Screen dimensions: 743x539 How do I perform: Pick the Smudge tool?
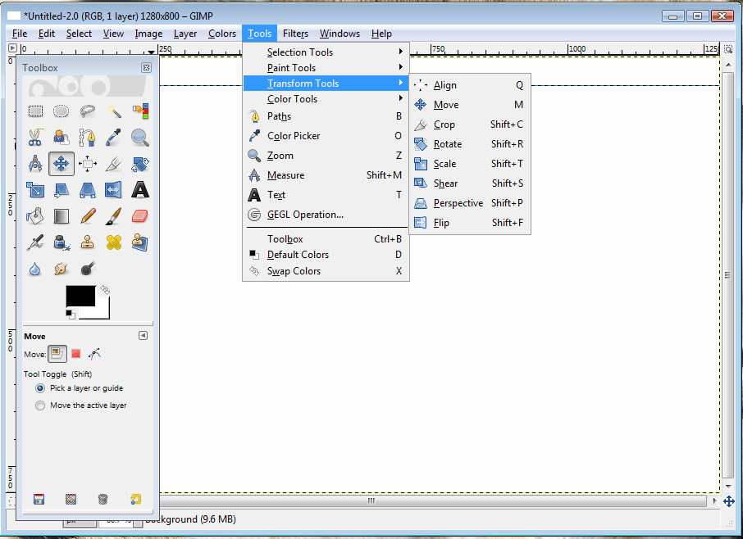(59, 268)
